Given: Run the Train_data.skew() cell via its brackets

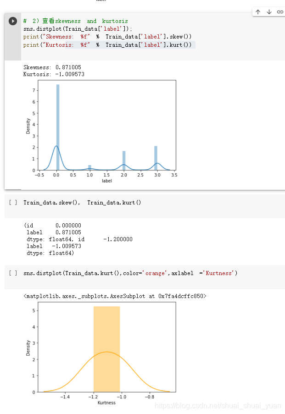Looking at the screenshot, I should 13,203.
